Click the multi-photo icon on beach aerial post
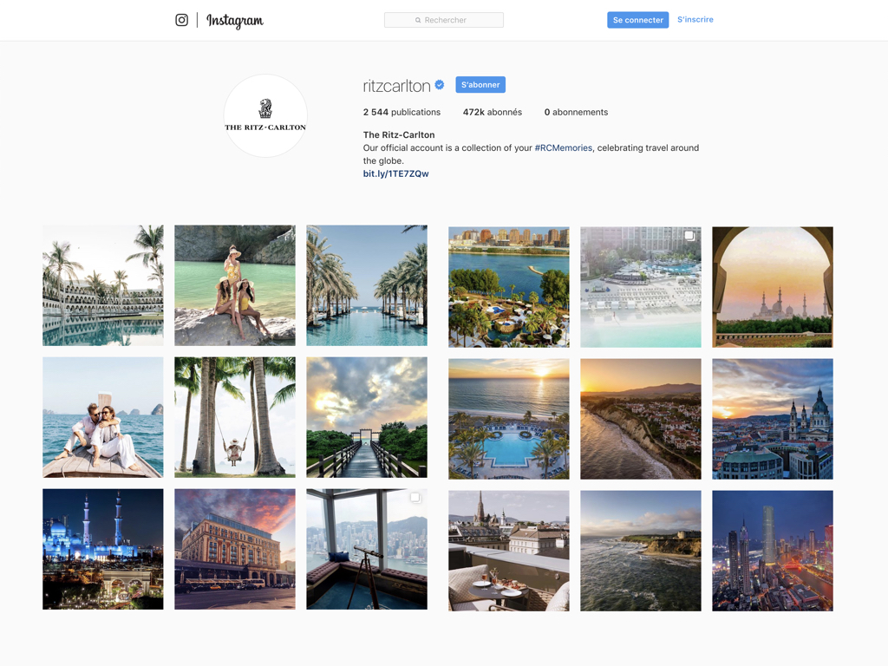The width and height of the screenshot is (888, 666). [689, 236]
